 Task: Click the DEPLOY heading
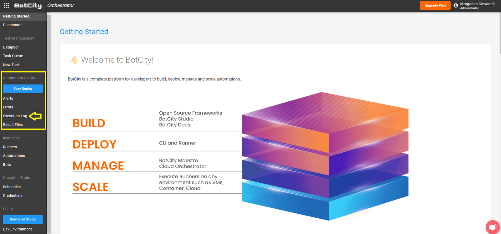point(95,145)
